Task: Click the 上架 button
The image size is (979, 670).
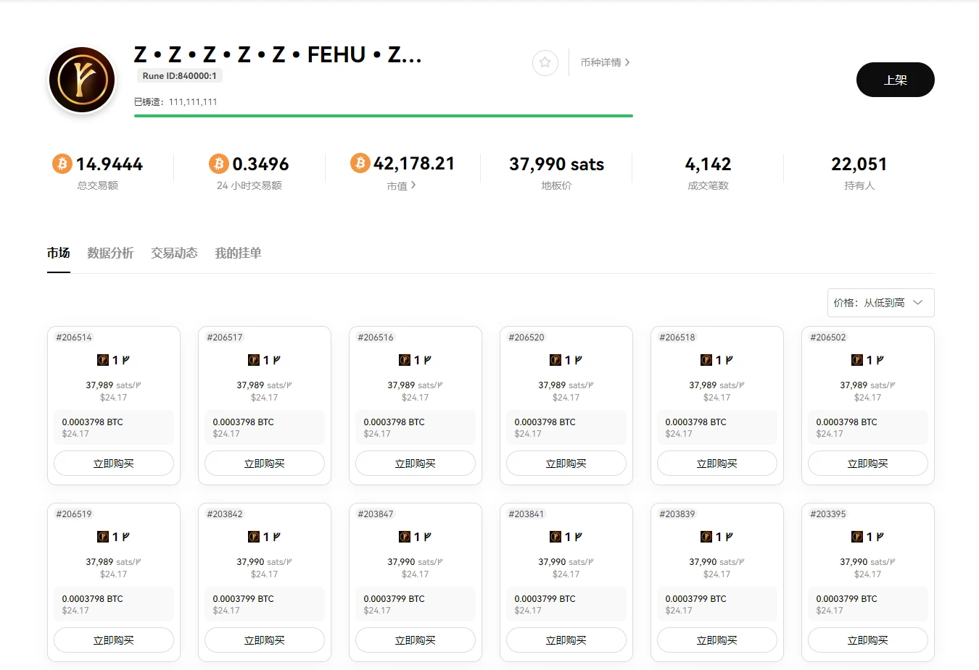Action: click(895, 80)
